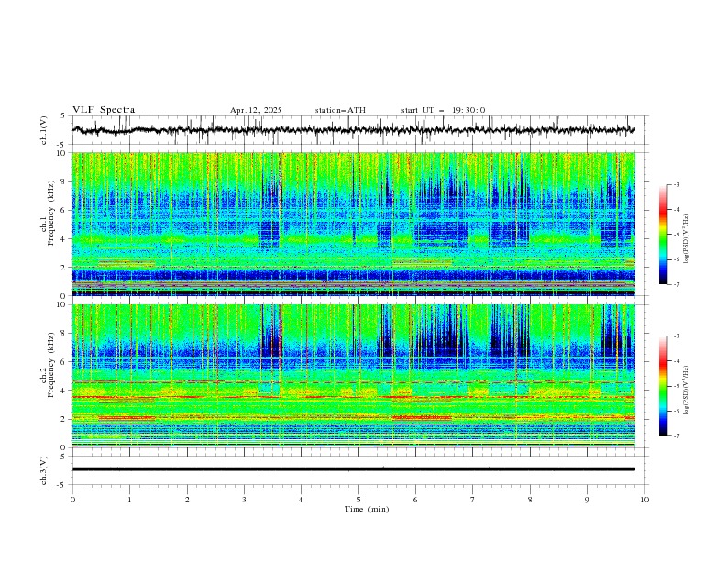The height and width of the screenshot is (561, 726).
Task: Click the 'station=ATH' label
Action: click(x=340, y=110)
